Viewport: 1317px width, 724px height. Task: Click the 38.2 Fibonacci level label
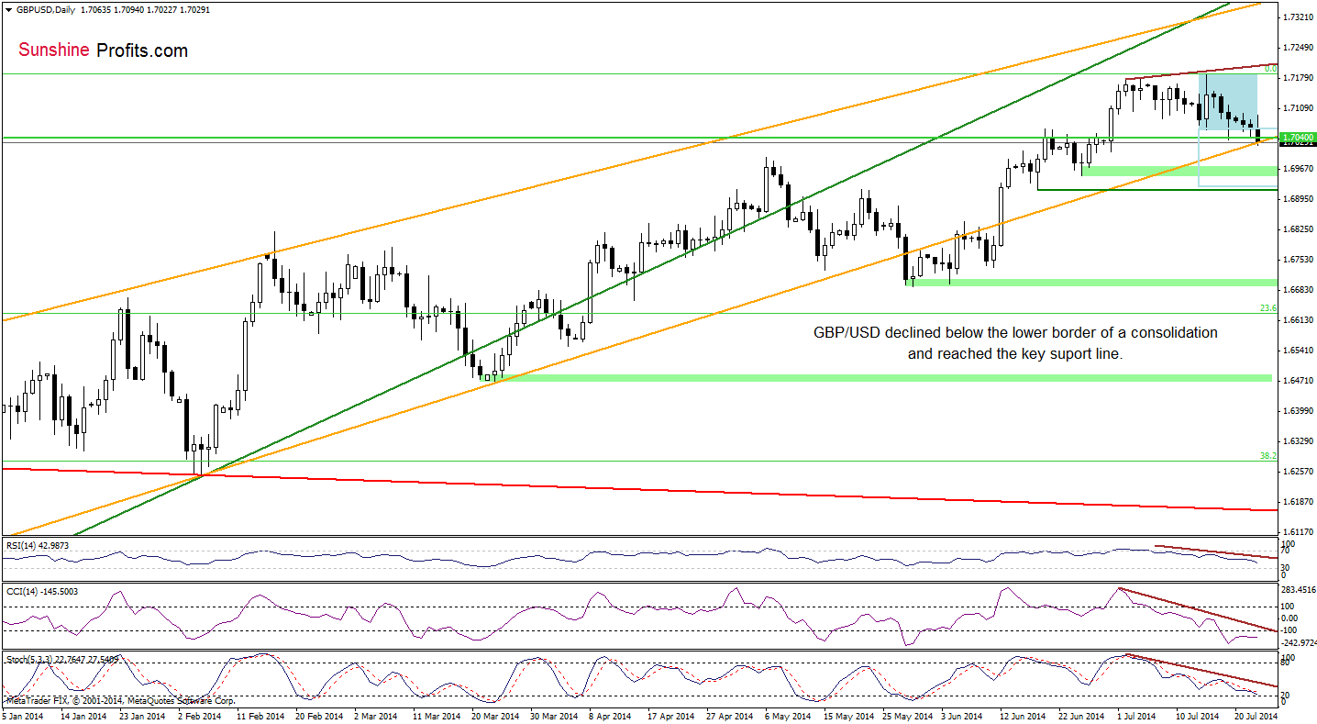1269,456
